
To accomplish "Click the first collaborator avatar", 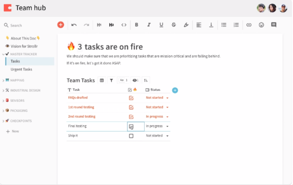I will click(x=261, y=8).
